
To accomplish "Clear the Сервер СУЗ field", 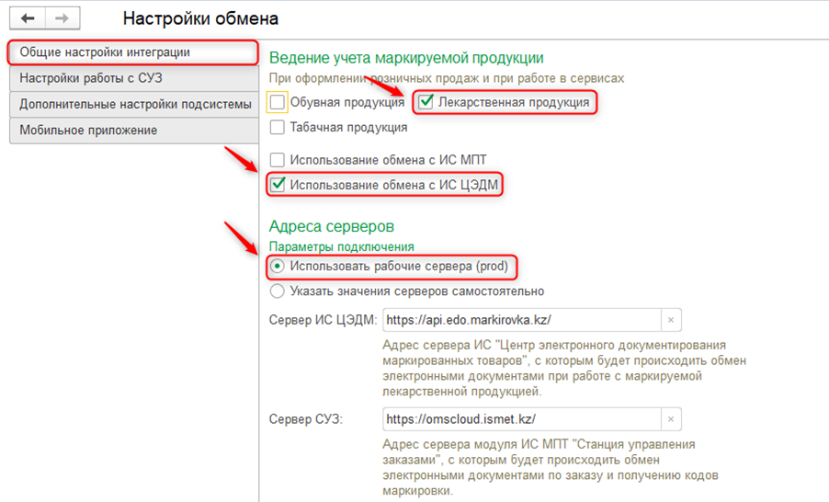I will click(671, 419).
